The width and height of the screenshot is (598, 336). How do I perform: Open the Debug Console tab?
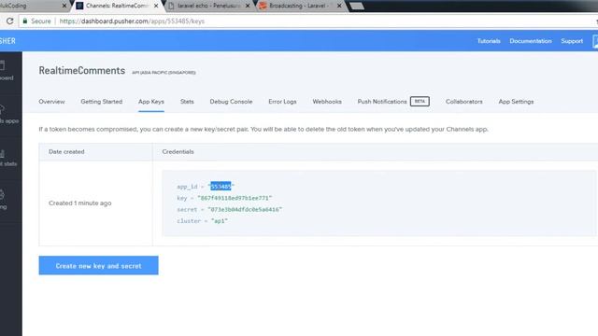point(231,102)
